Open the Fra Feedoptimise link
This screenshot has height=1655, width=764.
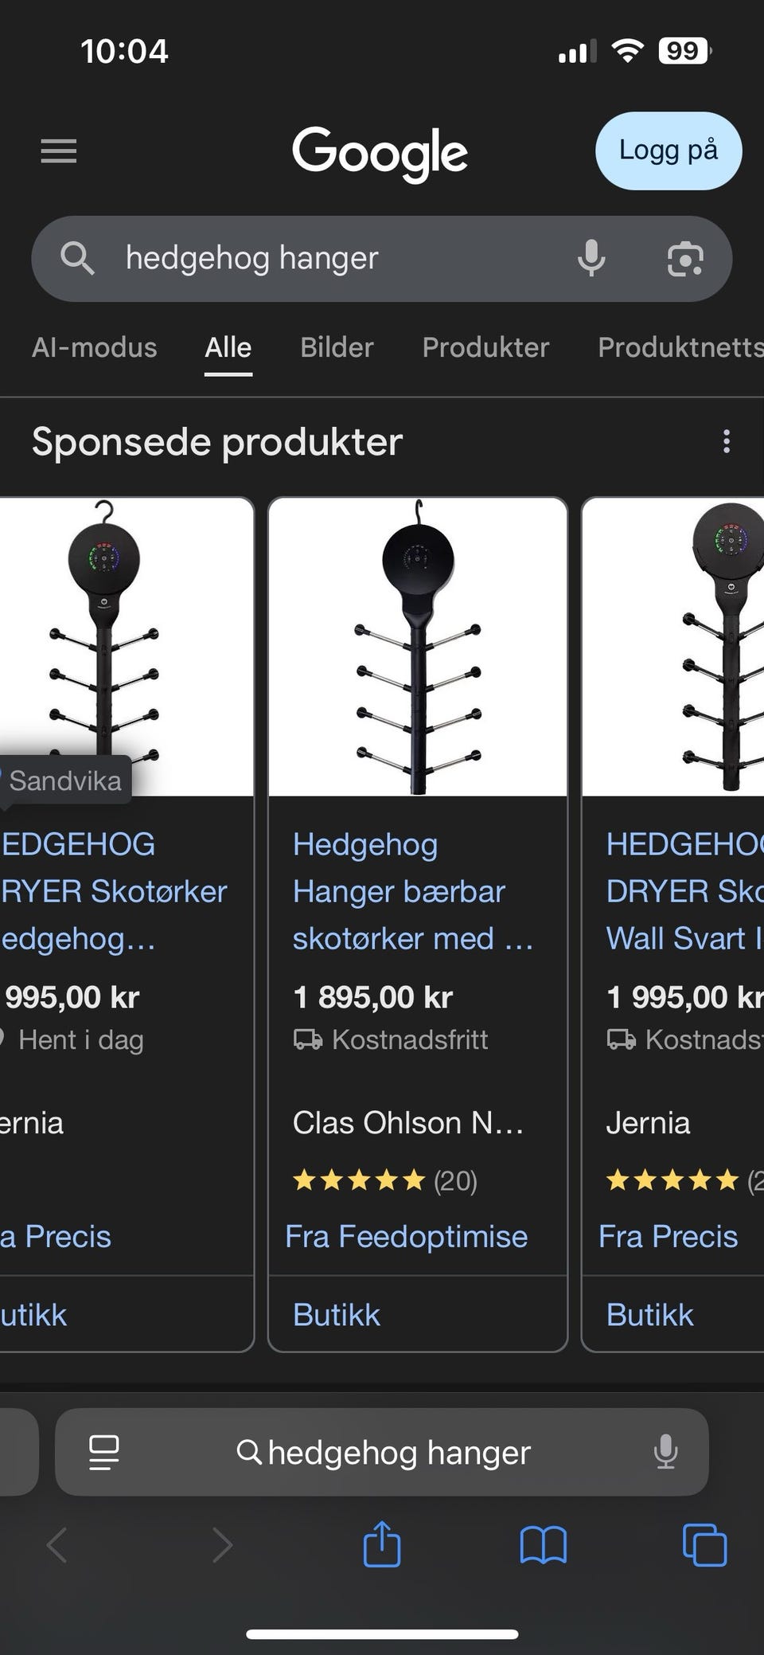(406, 1236)
